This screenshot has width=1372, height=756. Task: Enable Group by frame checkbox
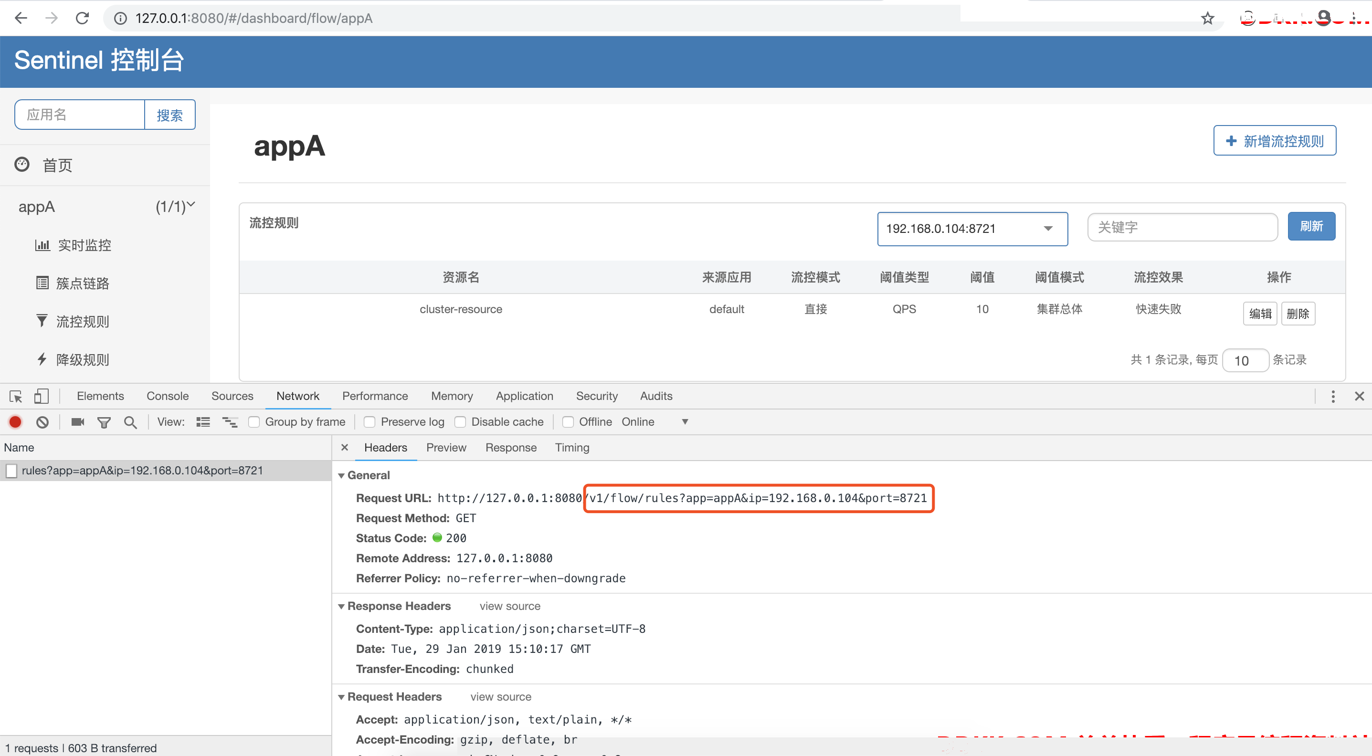[254, 422]
